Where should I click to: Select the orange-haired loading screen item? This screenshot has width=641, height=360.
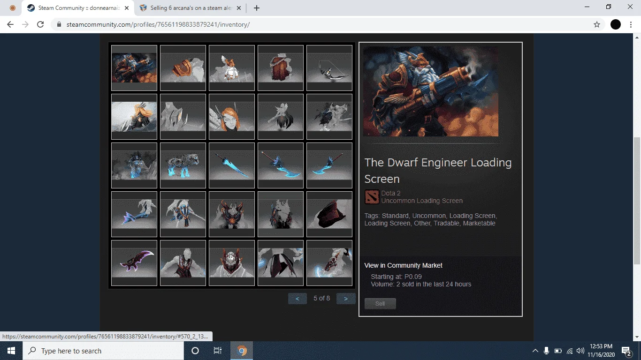(134, 117)
